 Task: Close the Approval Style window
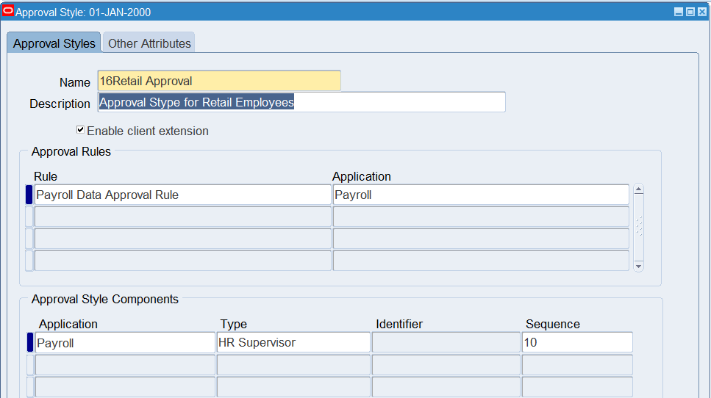pyautogui.click(x=701, y=12)
